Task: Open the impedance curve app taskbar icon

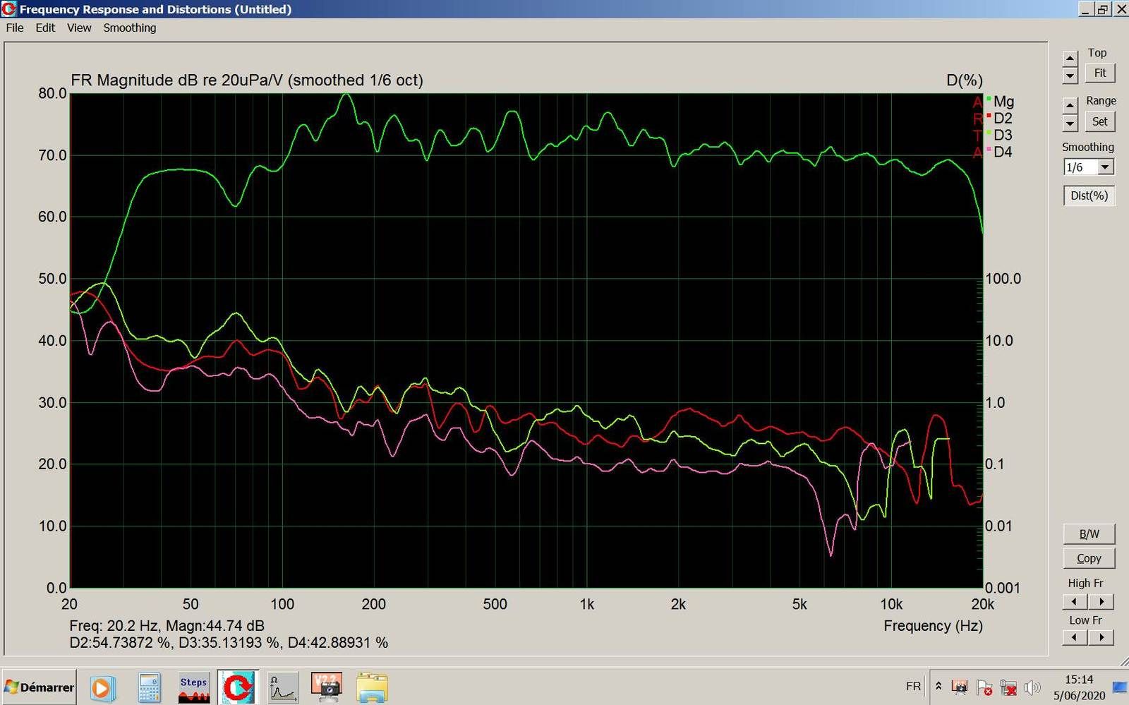Action: [x=282, y=687]
